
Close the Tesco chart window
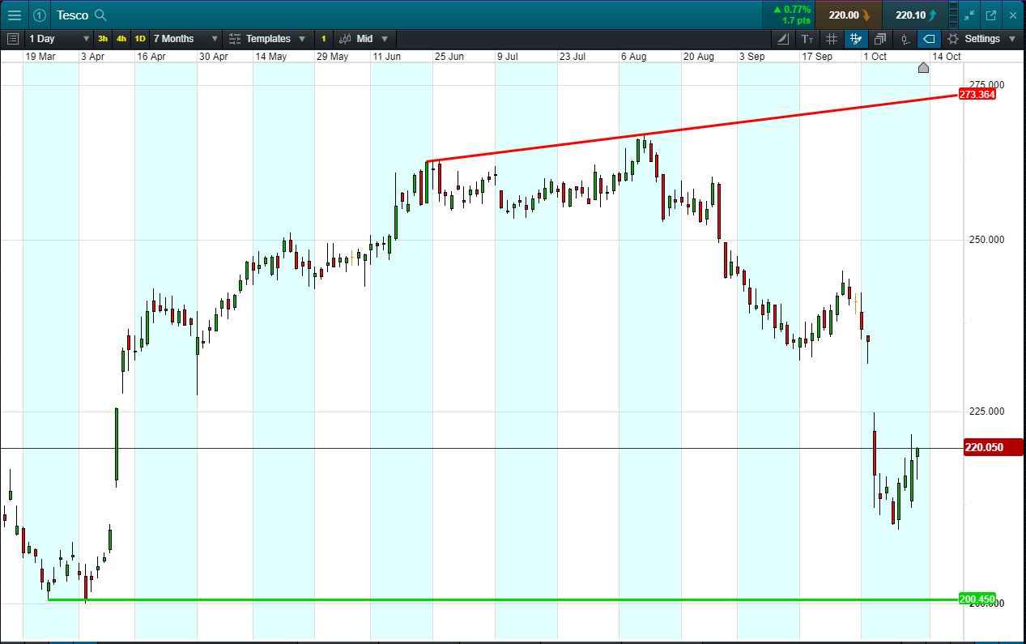tap(1012, 15)
